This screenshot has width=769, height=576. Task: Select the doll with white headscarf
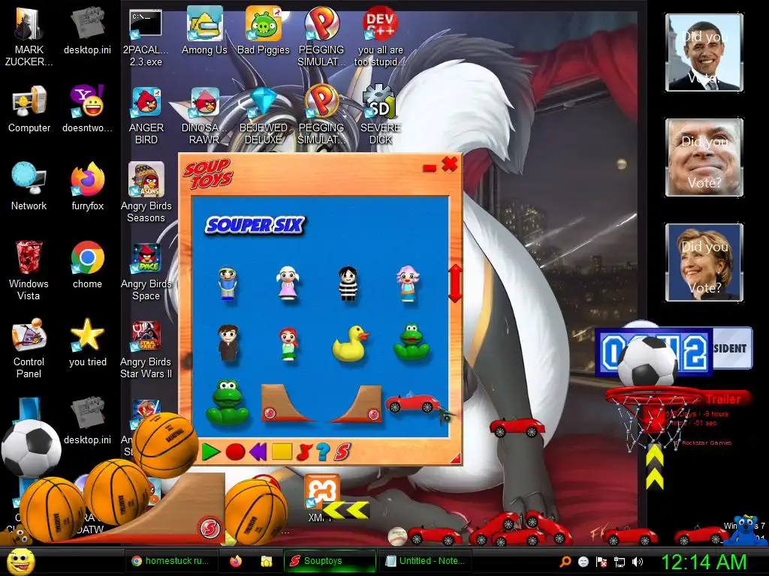pos(288,283)
